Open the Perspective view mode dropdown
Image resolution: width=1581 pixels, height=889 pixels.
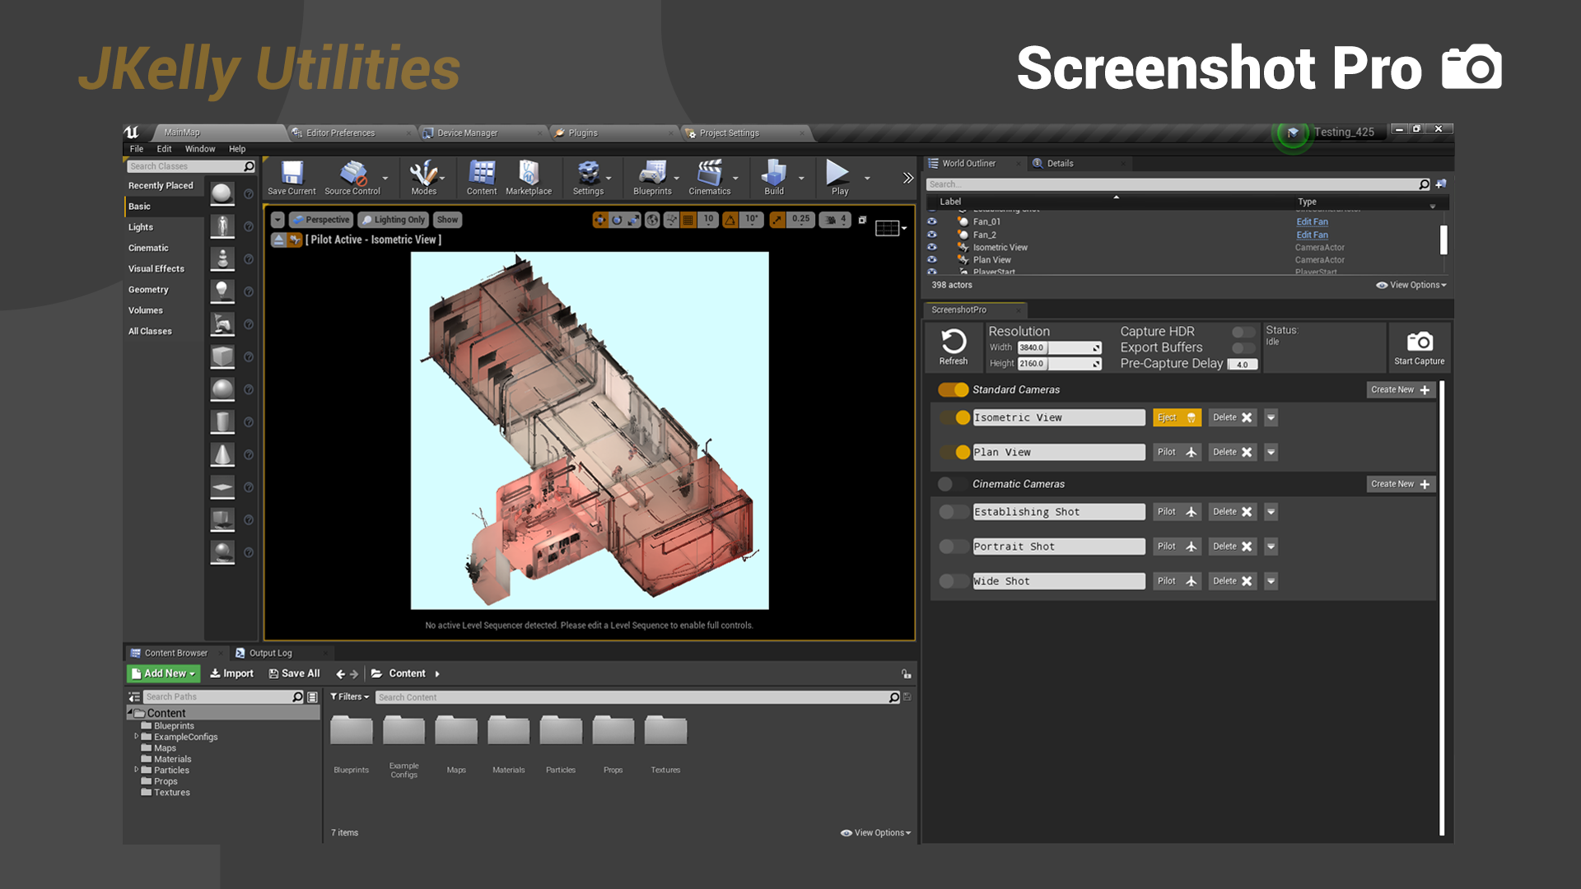click(321, 220)
